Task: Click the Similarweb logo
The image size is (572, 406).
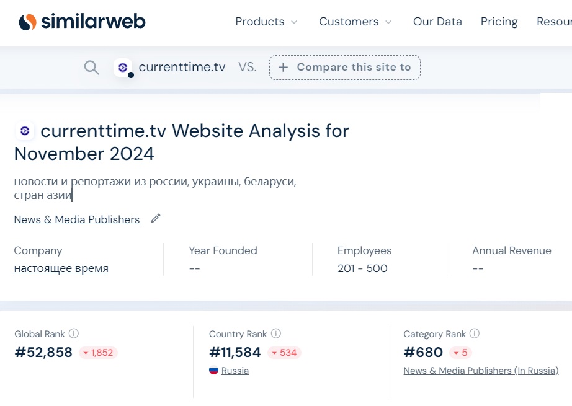Action: [x=82, y=22]
